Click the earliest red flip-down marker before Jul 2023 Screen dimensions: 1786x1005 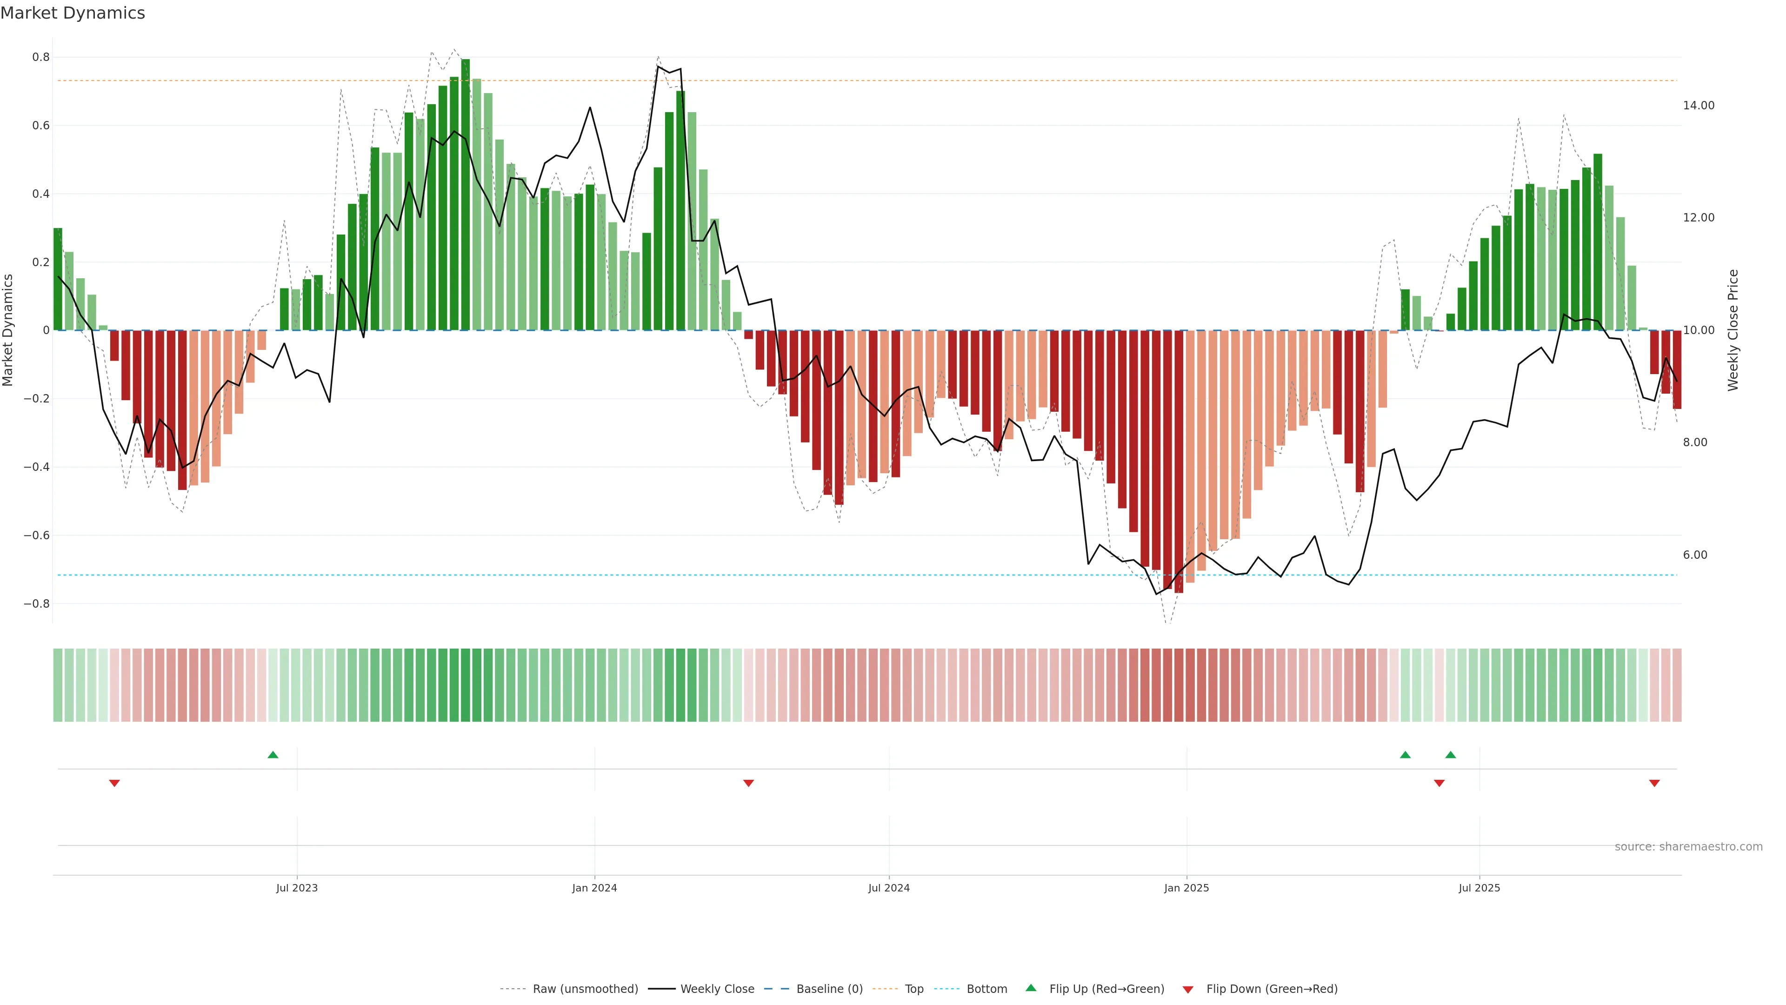[114, 783]
